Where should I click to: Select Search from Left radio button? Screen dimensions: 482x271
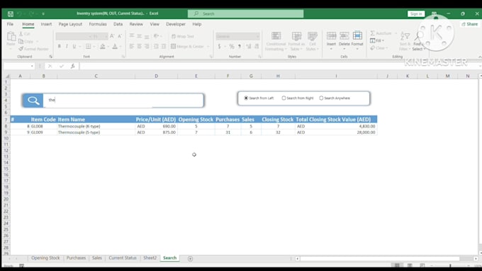point(246,98)
